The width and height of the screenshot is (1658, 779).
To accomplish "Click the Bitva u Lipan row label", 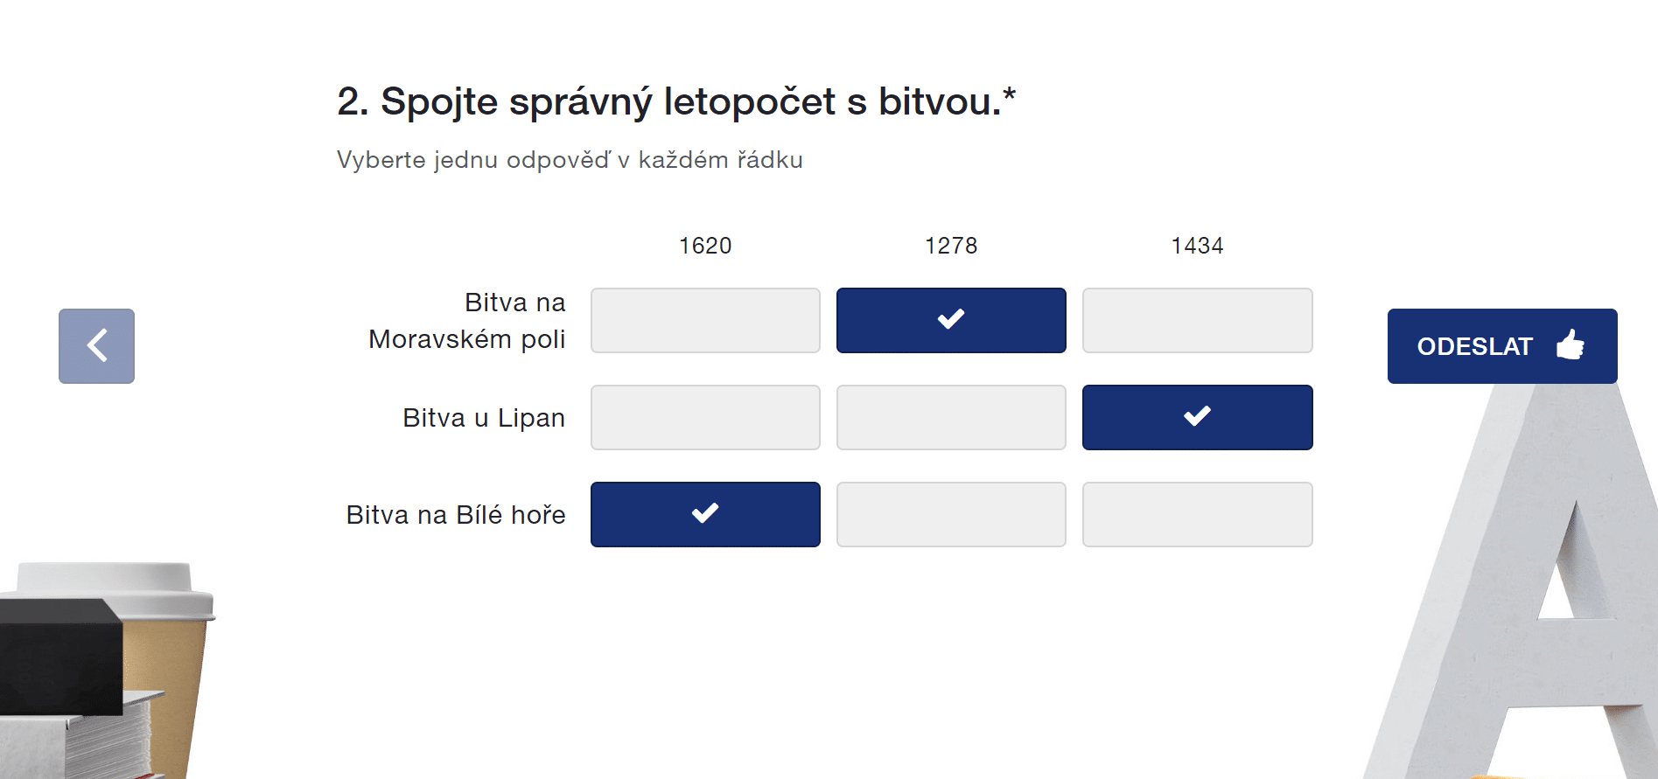I will (x=484, y=418).
